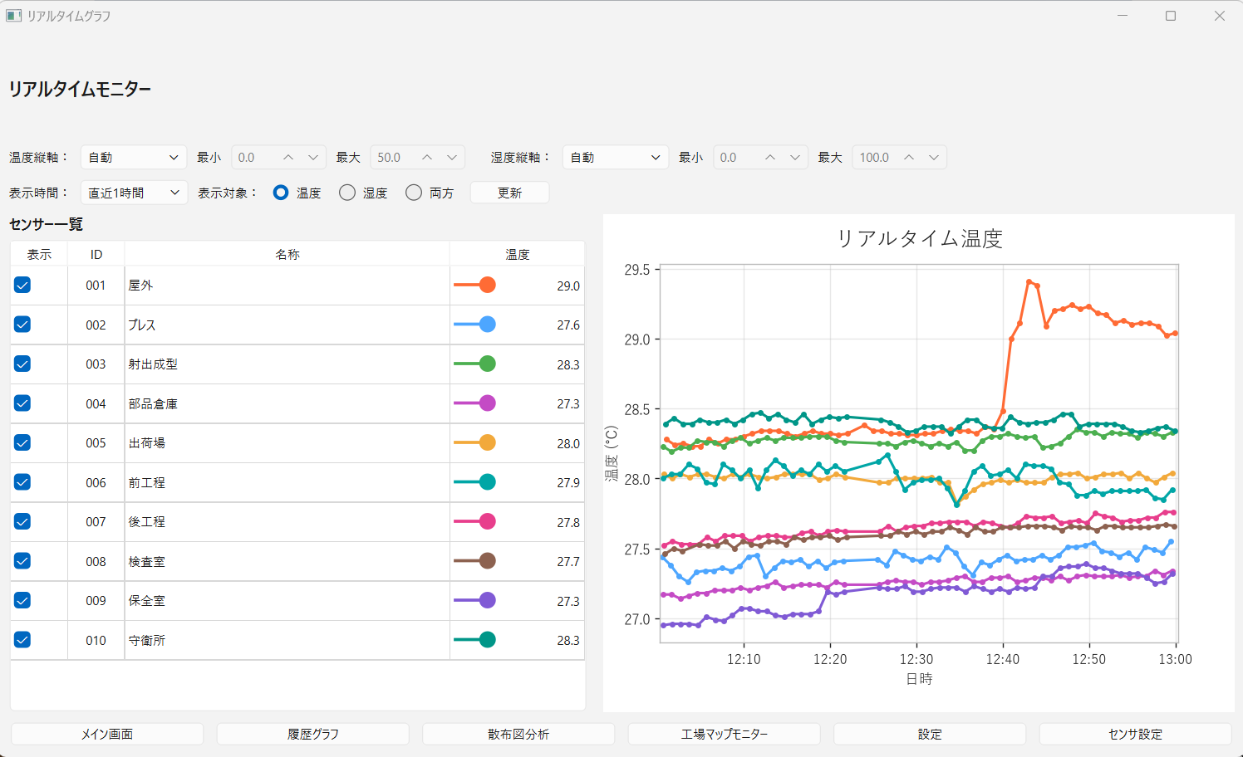Click the ID column header
This screenshot has height=757, width=1243.
pyautogui.click(x=96, y=254)
